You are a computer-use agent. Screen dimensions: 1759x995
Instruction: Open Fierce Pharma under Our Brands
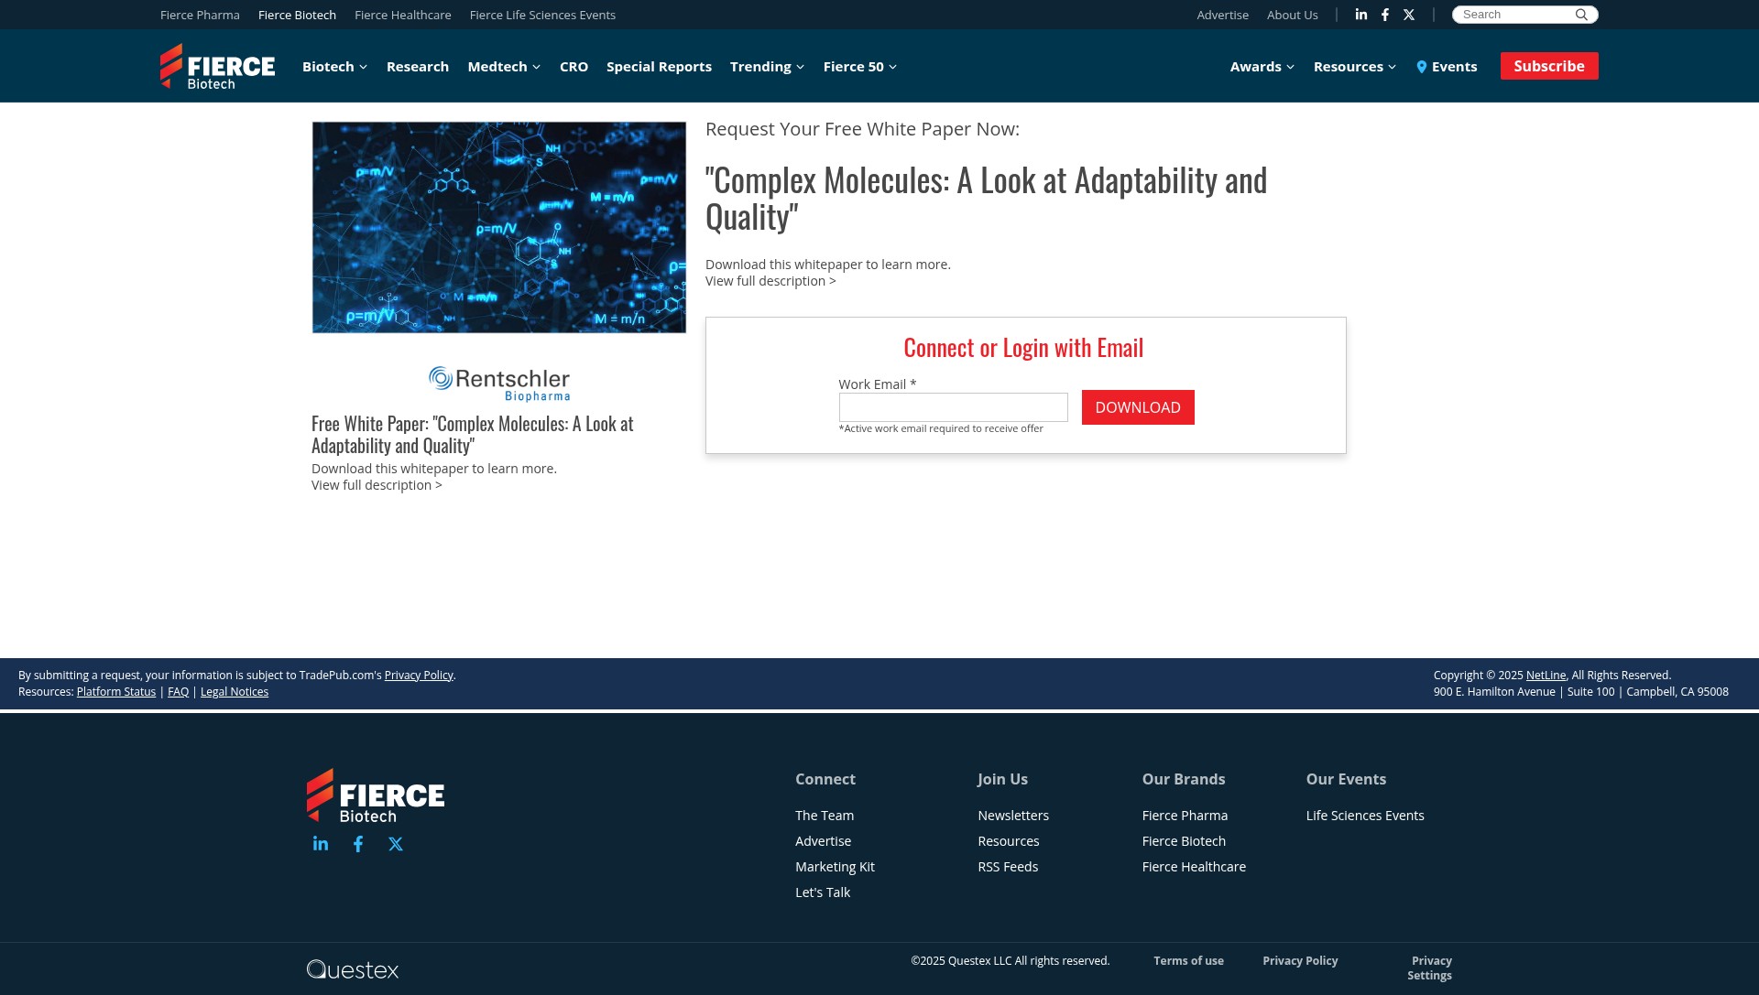(1185, 816)
